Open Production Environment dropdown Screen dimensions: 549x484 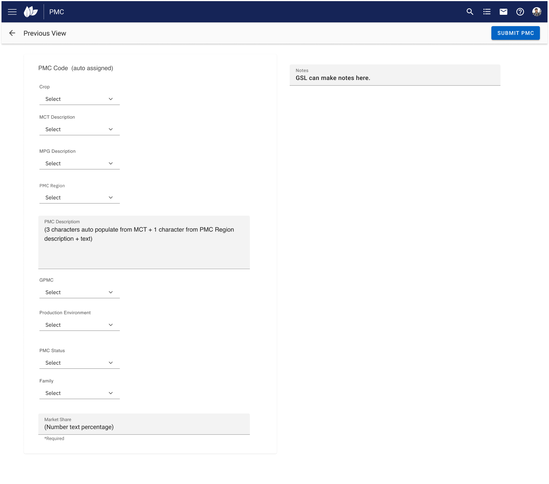tap(79, 325)
